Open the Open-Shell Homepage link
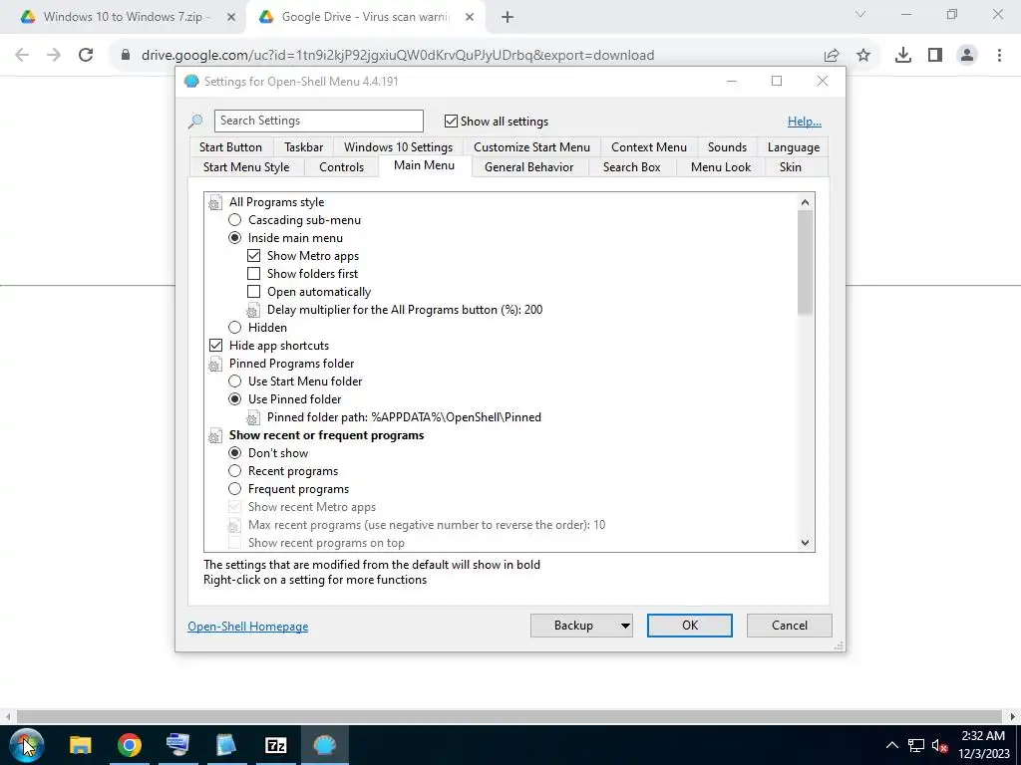The height and width of the screenshot is (765, 1021). click(x=248, y=627)
